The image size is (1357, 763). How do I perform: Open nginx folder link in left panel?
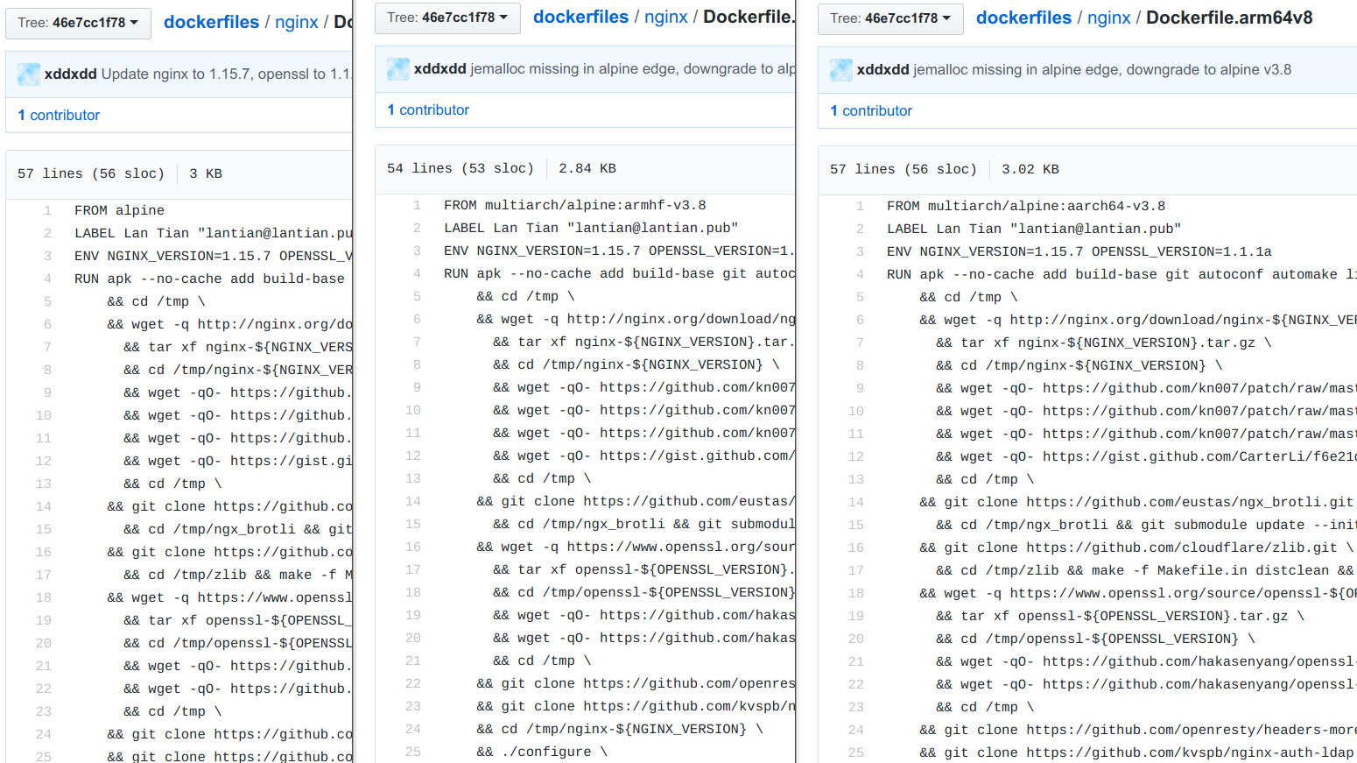297,22
